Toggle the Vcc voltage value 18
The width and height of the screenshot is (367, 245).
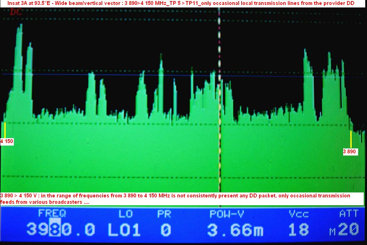[x=298, y=230]
